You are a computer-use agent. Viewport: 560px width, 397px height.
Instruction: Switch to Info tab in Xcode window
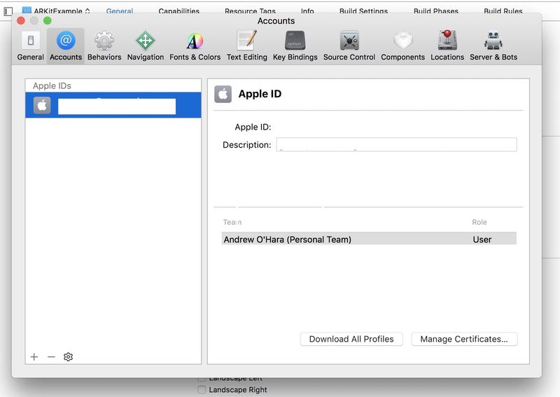[x=307, y=11]
